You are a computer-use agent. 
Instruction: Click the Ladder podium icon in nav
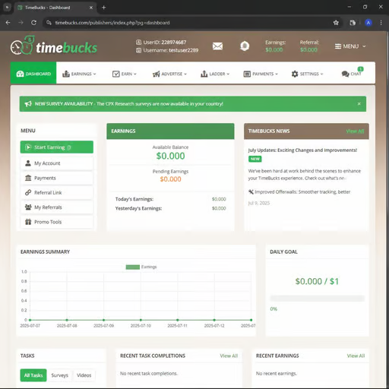tap(204, 74)
